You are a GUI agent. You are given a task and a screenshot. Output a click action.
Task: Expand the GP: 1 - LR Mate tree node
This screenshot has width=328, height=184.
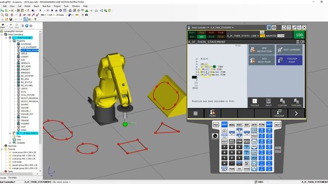click(x=10, y=133)
